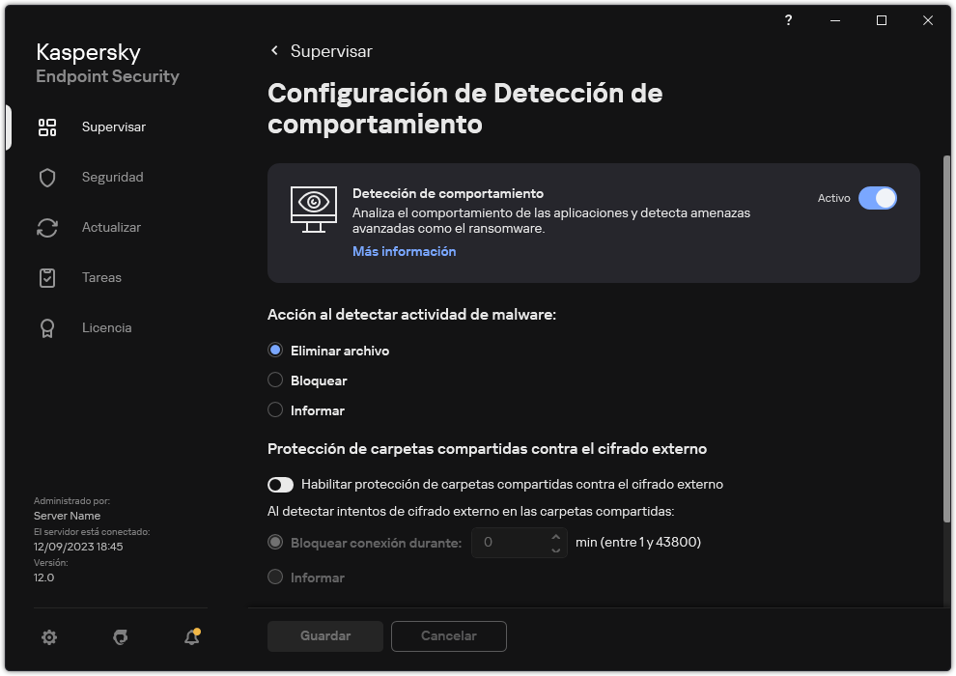The image size is (956, 676).
Task: Open Más información link
Action: (x=404, y=251)
